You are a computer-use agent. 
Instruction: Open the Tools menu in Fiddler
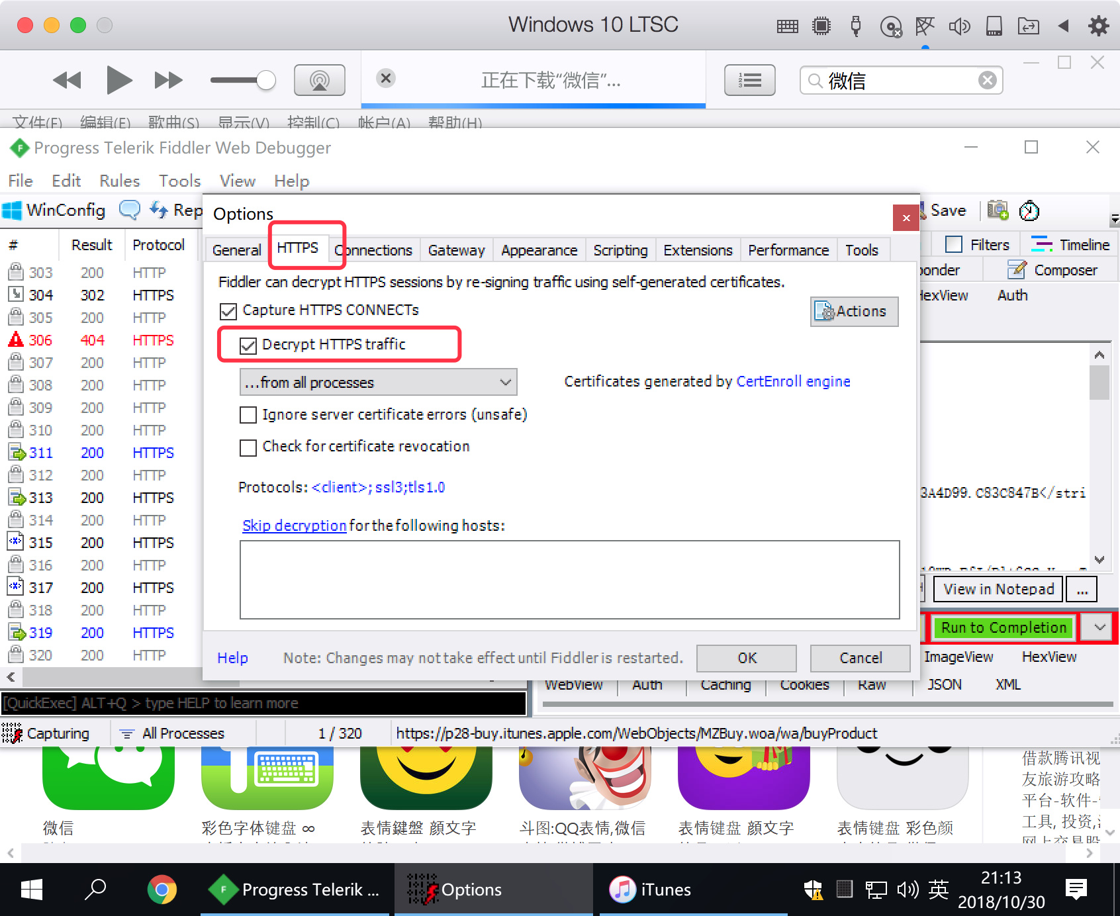tap(179, 181)
